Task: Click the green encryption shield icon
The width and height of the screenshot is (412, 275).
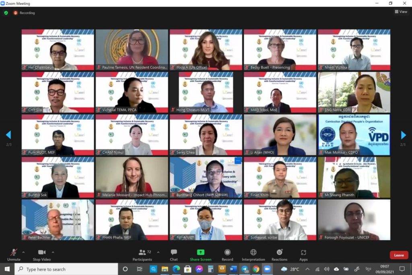Action: tap(6, 12)
